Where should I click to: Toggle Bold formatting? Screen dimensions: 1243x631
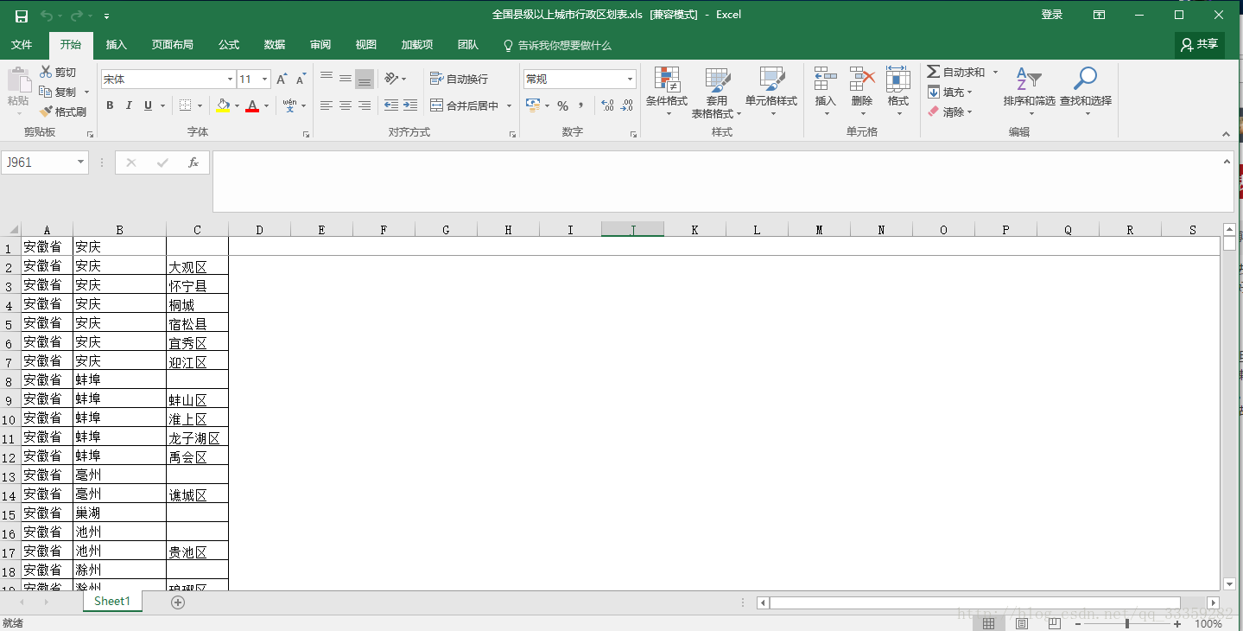(110, 105)
